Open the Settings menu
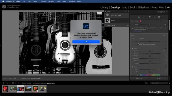 (51, 1)
